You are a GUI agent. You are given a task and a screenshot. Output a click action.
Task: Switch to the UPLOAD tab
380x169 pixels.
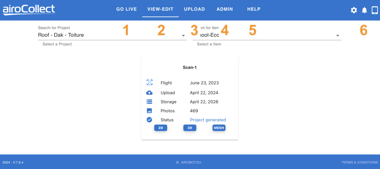tap(195, 9)
